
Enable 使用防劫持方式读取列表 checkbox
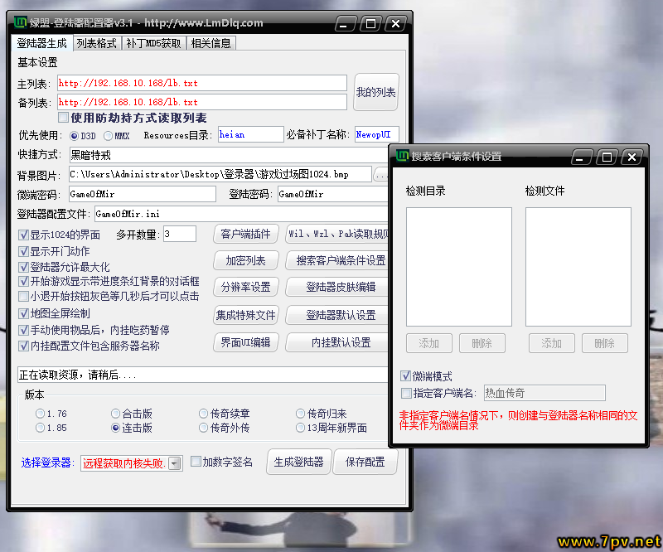(63, 118)
